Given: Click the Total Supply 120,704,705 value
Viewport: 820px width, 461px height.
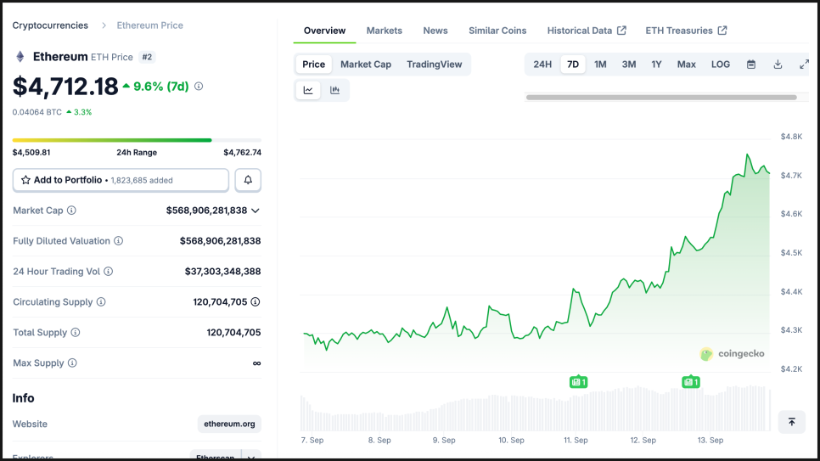Looking at the screenshot, I should pos(233,332).
